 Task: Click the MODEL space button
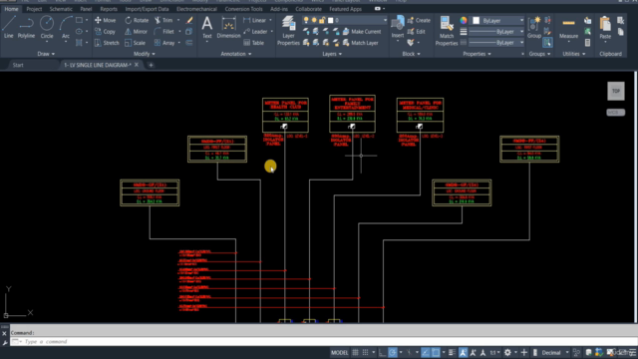click(339, 352)
